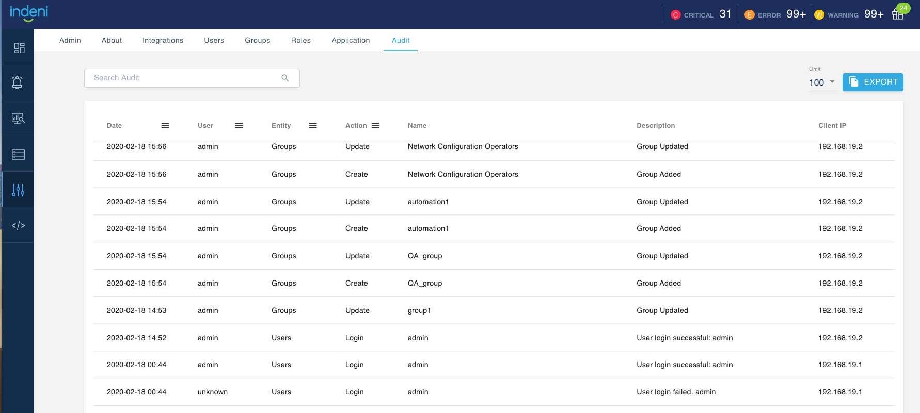Image resolution: width=920 pixels, height=413 pixels.
Task: Open the Action column filter menu
Action: (x=375, y=125)
